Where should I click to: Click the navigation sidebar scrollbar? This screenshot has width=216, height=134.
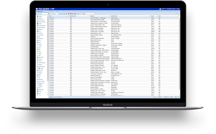point(48,48)
